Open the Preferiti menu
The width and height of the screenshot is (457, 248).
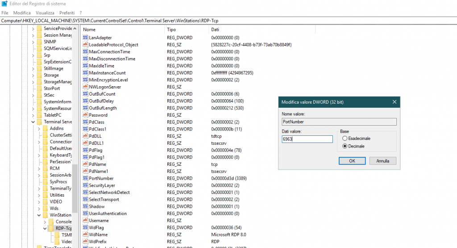(67, 13)
